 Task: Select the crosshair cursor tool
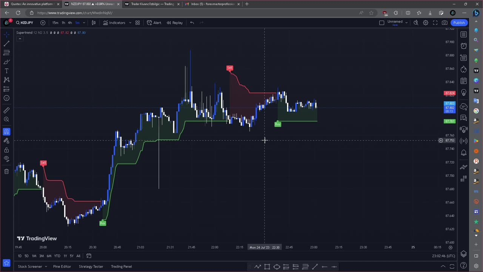point(6,34)
